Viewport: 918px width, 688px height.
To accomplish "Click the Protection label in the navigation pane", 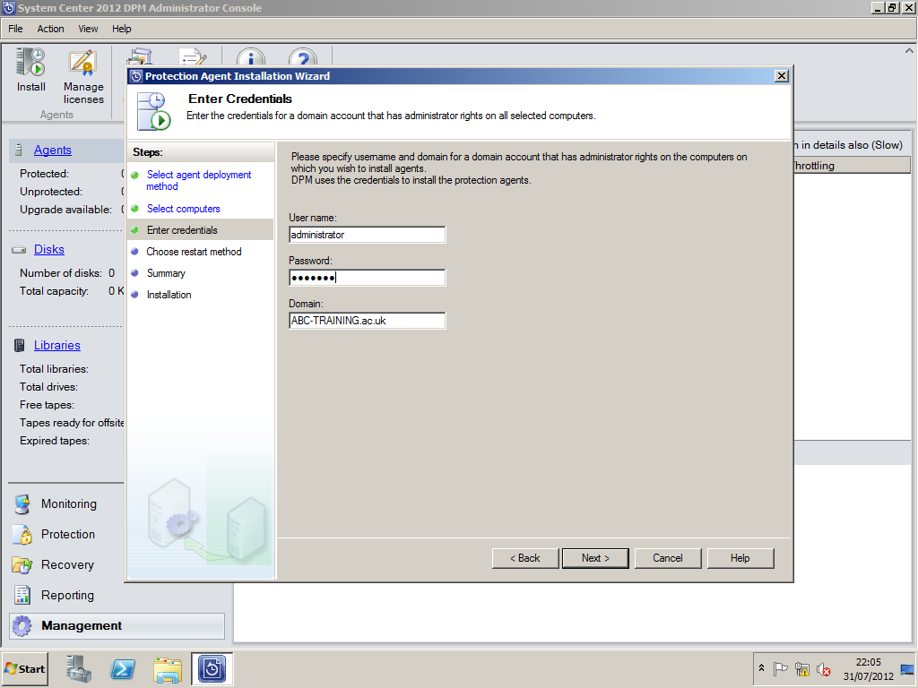I will pyautogui.click(x=68, y=534).
